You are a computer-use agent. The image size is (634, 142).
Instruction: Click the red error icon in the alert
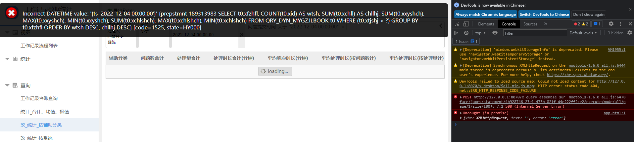coord(12,13)
